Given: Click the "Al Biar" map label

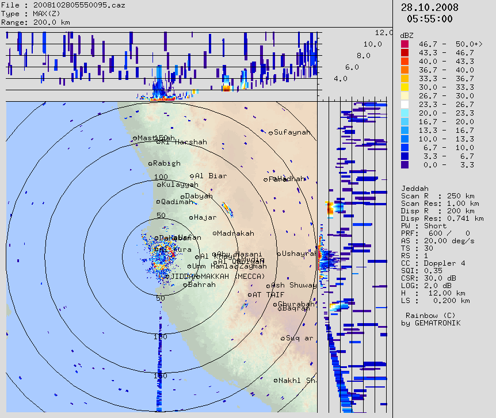Looking at the screenshot, I should tap(211, 176).
